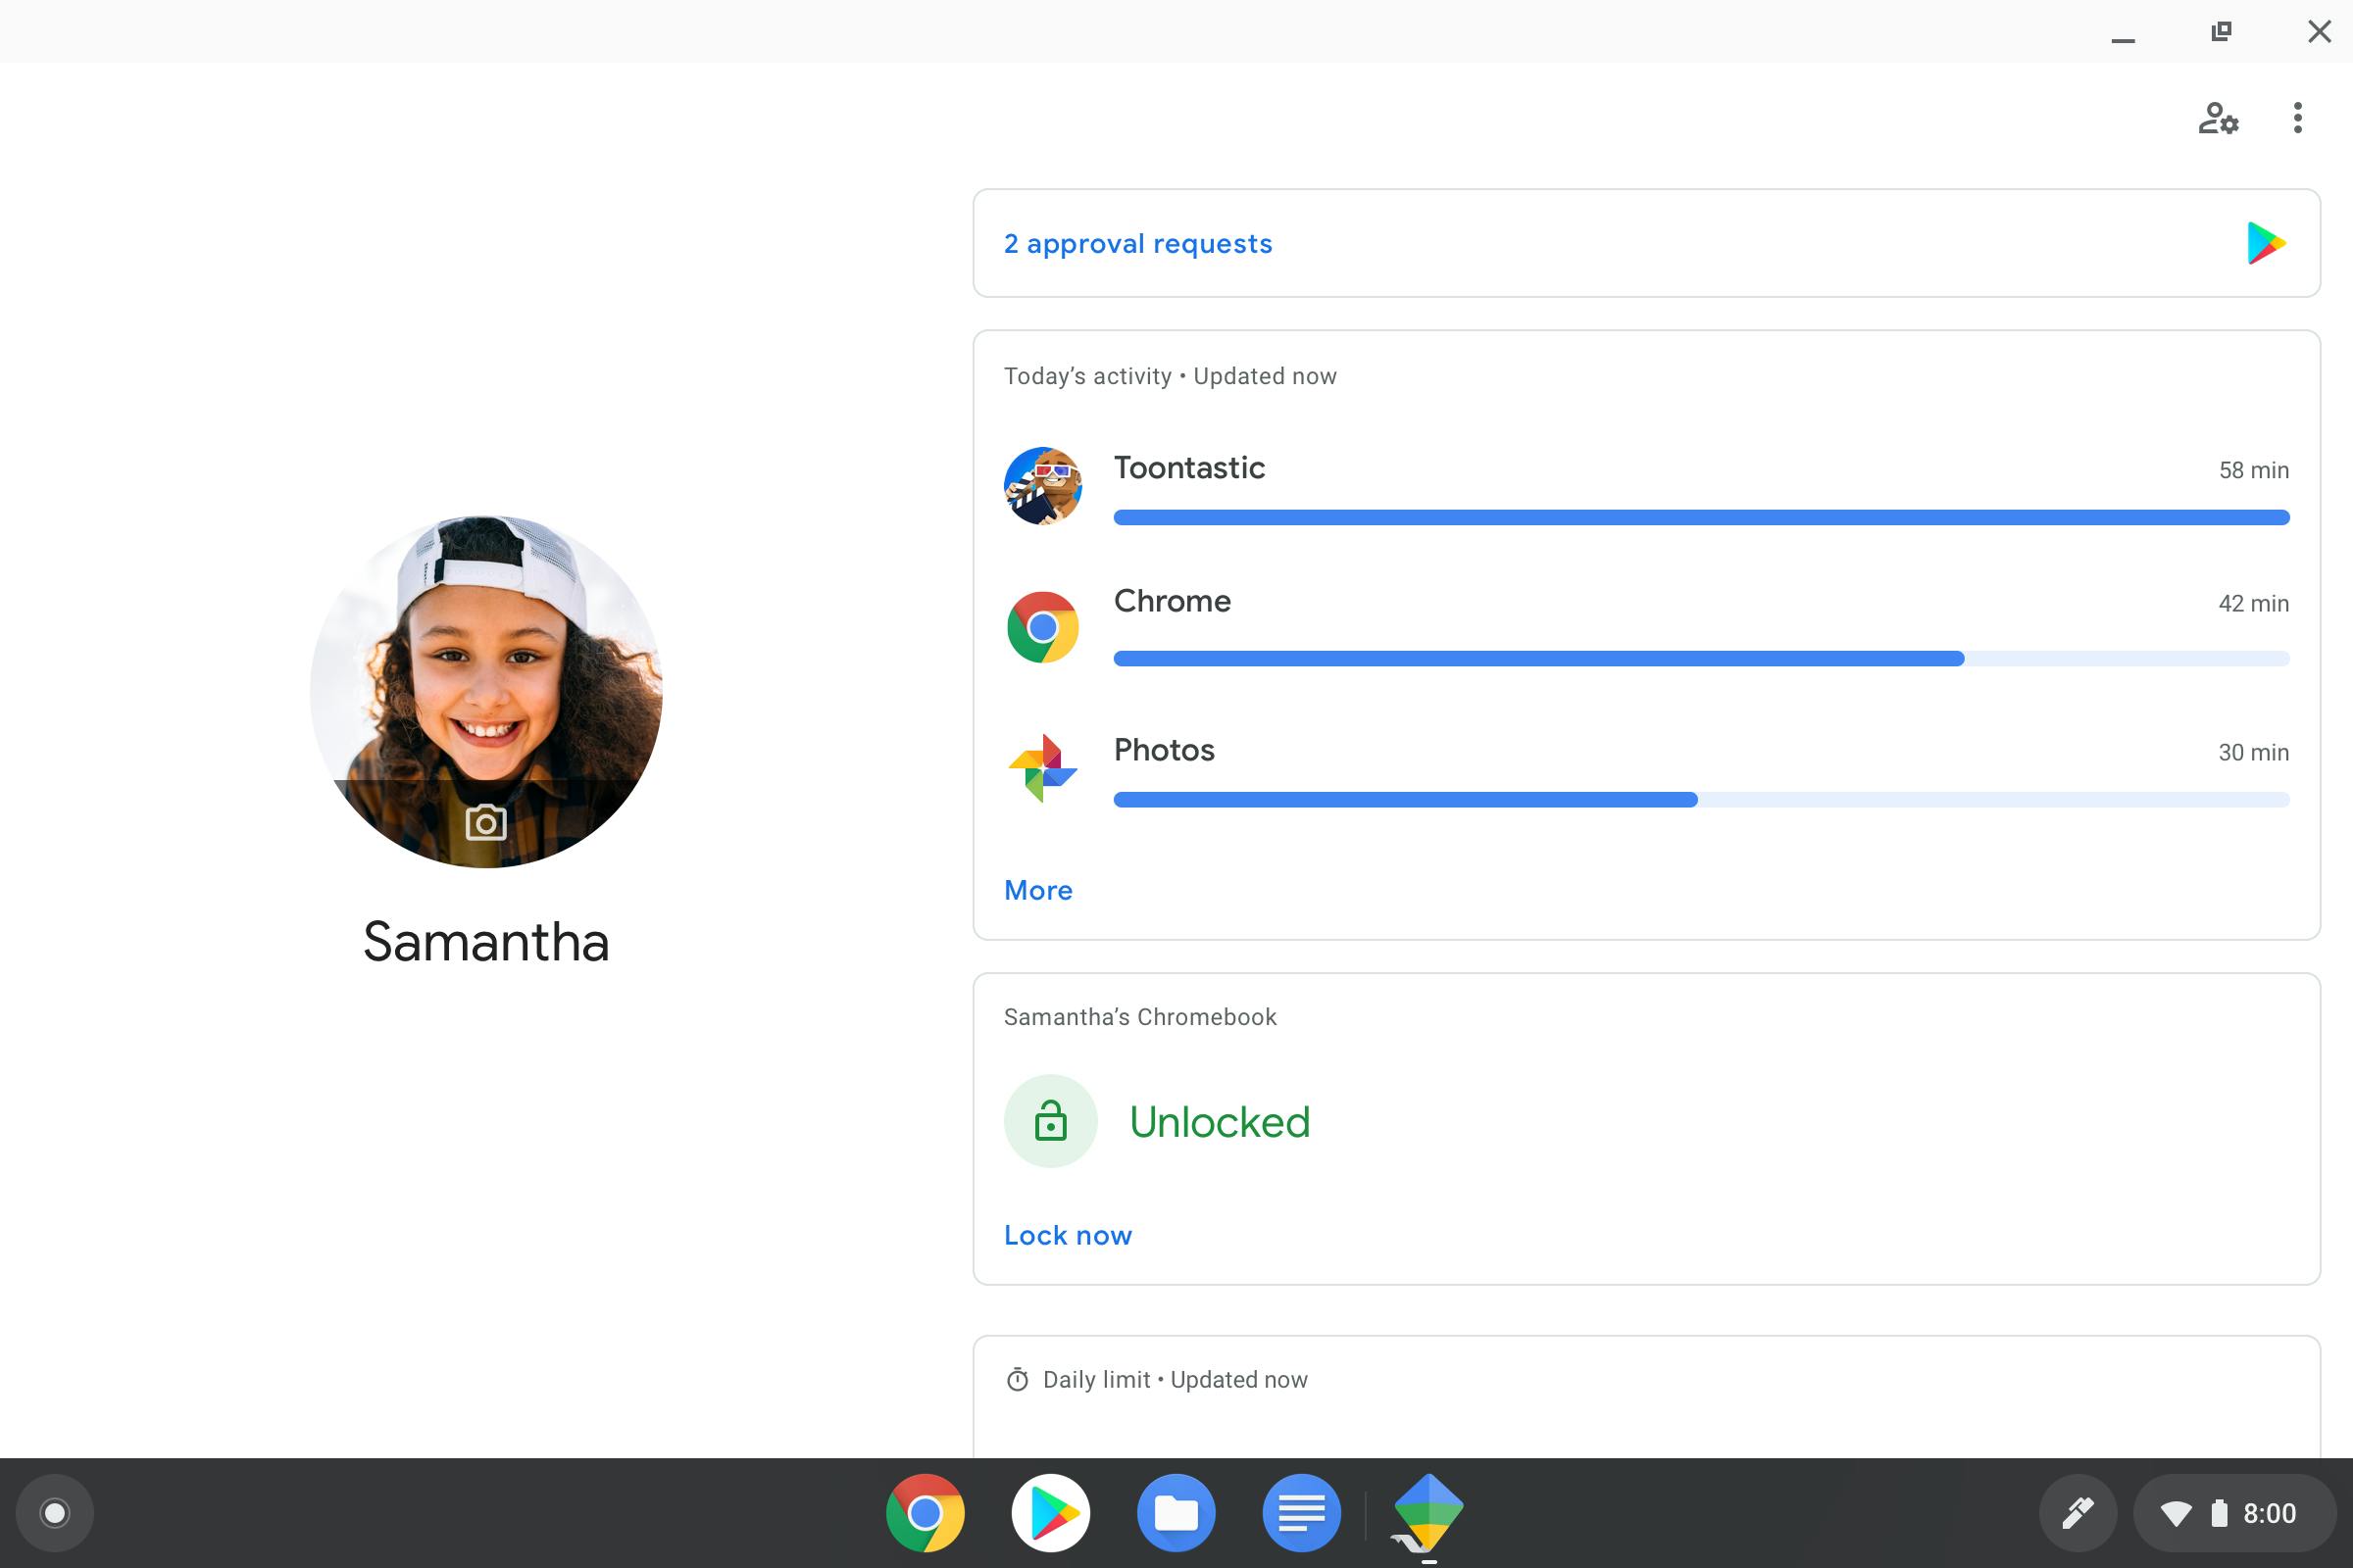Viewport: 2353px width, 1568px height.
Task: Open the Files app from the shelf
Action: pyautogui.click(x=1176, y=1513)
